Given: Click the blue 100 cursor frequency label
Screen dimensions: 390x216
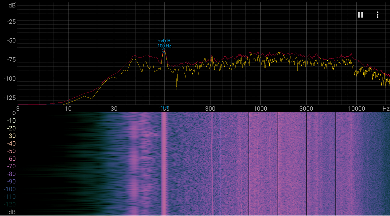Looking at the screenshot, I should tap(164, 108).
